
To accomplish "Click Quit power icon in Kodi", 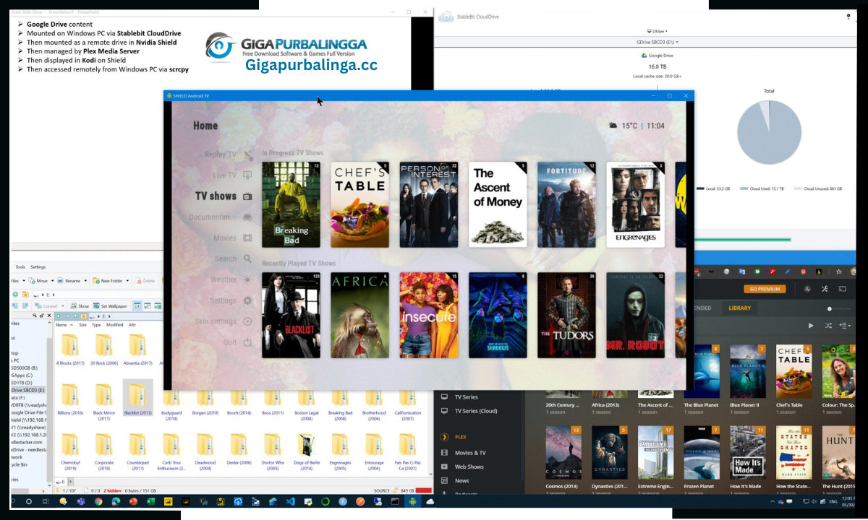I will [247, 342].
